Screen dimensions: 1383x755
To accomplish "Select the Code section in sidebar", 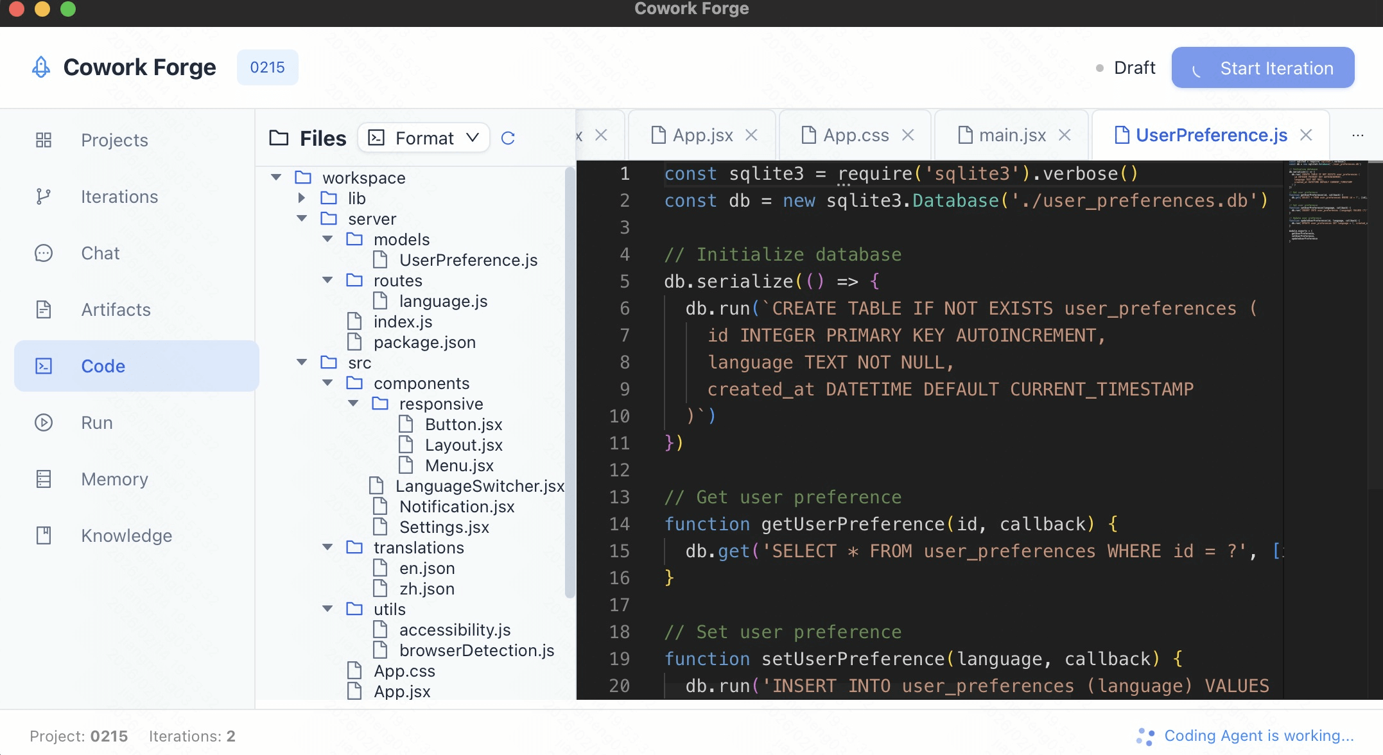I will click(x=103, y=366).
